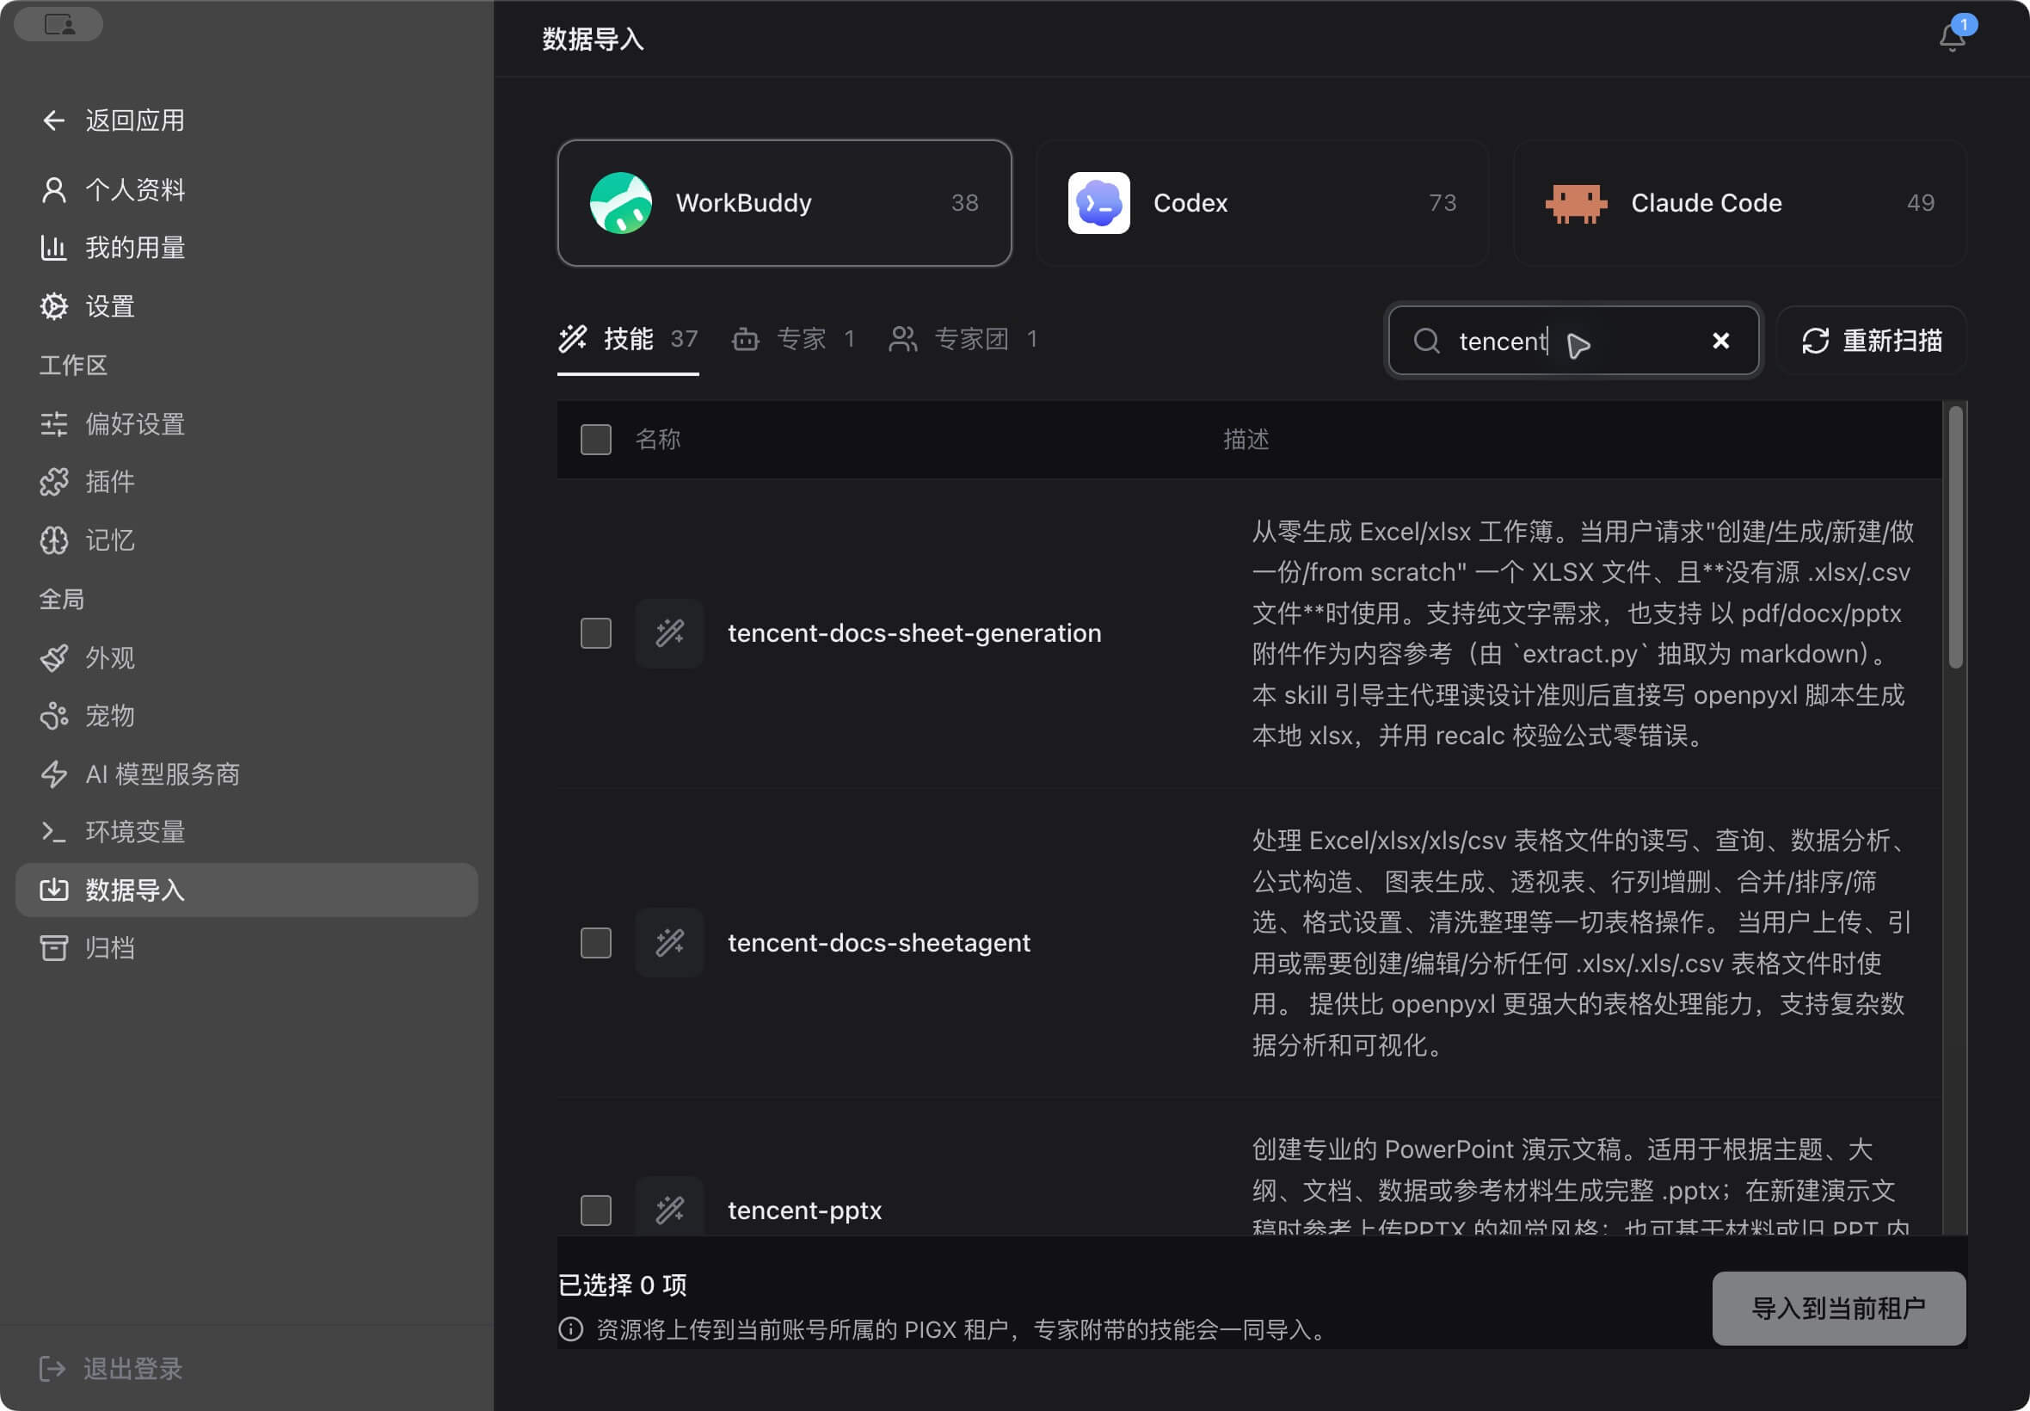Check the tencent-docs-sheetagent row checkbox

click(595, 942)
